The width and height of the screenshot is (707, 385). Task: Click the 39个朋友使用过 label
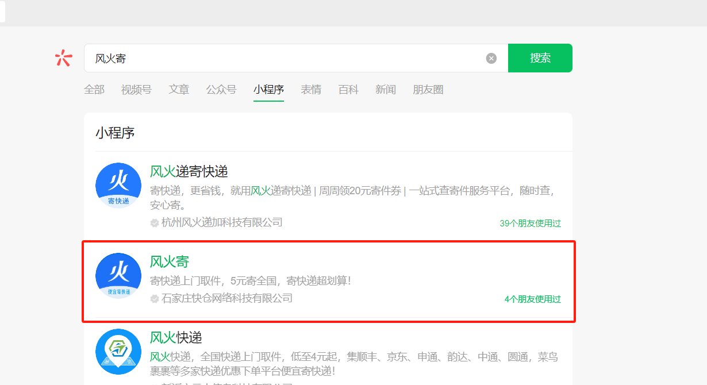tap(530, 224)
